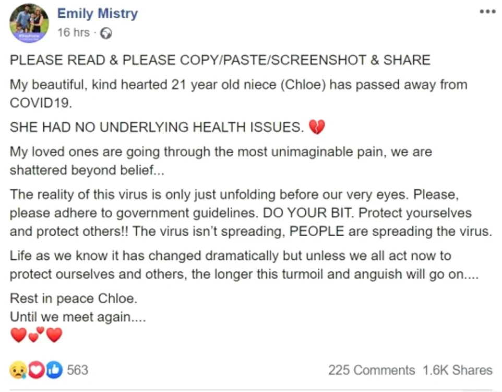Click the globe public privacy icon
The height and width of the screenshot is (392, 502).
106,33
